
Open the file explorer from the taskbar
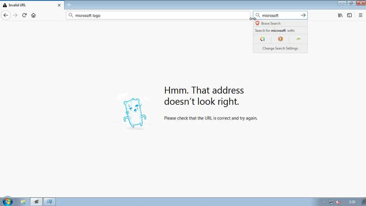23,202
